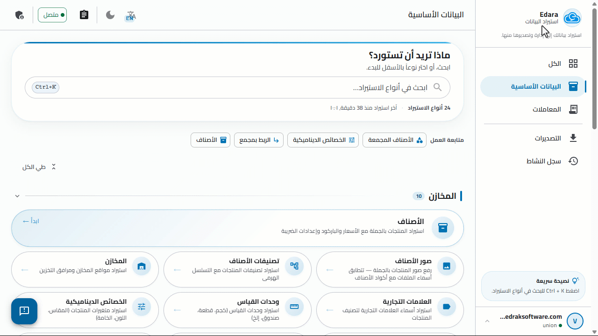Focus the import types search field
Viewport: 598px width, 336px height.
click(237, 88)
